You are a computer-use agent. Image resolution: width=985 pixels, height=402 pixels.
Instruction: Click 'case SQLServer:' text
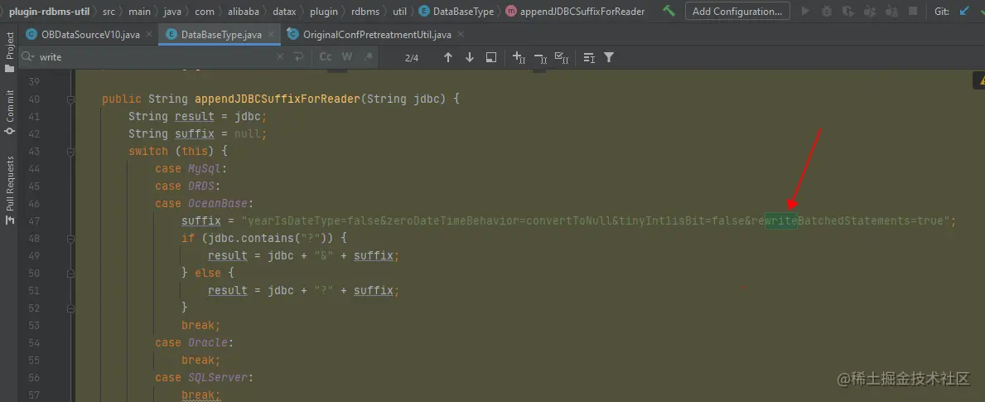(205, 377)
